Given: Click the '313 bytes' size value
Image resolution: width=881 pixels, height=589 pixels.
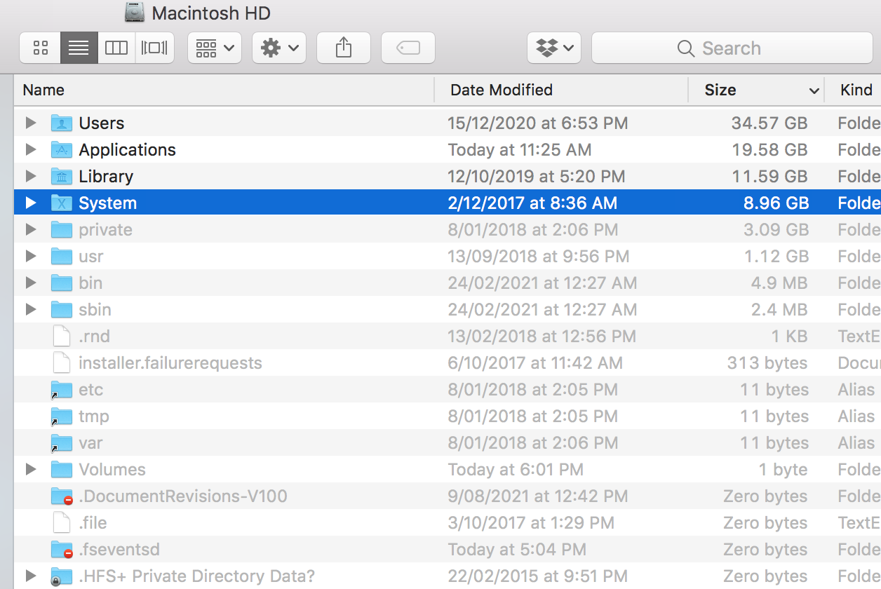Looking at the screenshot, I should 767,363.
